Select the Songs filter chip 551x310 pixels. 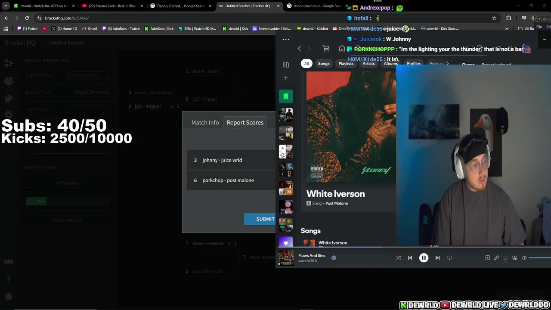coord(324,63)
